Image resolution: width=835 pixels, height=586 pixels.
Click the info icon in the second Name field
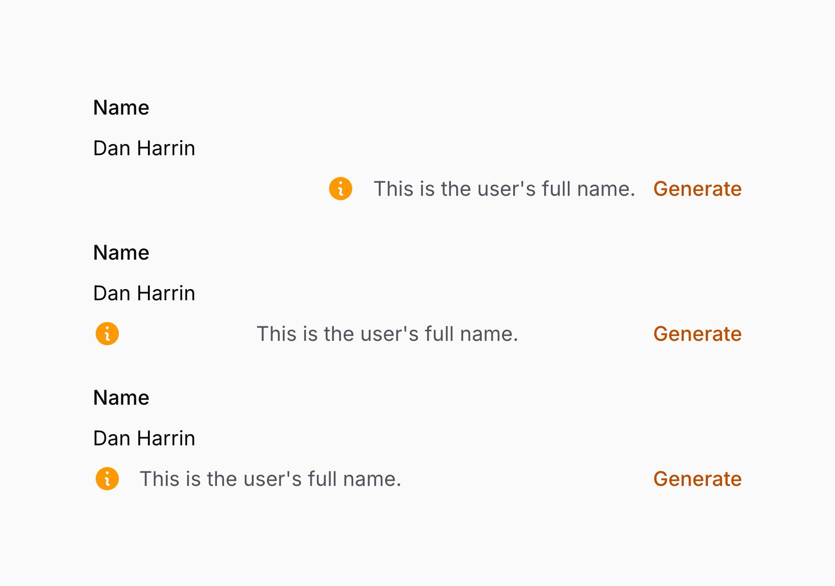coord(107,334)
